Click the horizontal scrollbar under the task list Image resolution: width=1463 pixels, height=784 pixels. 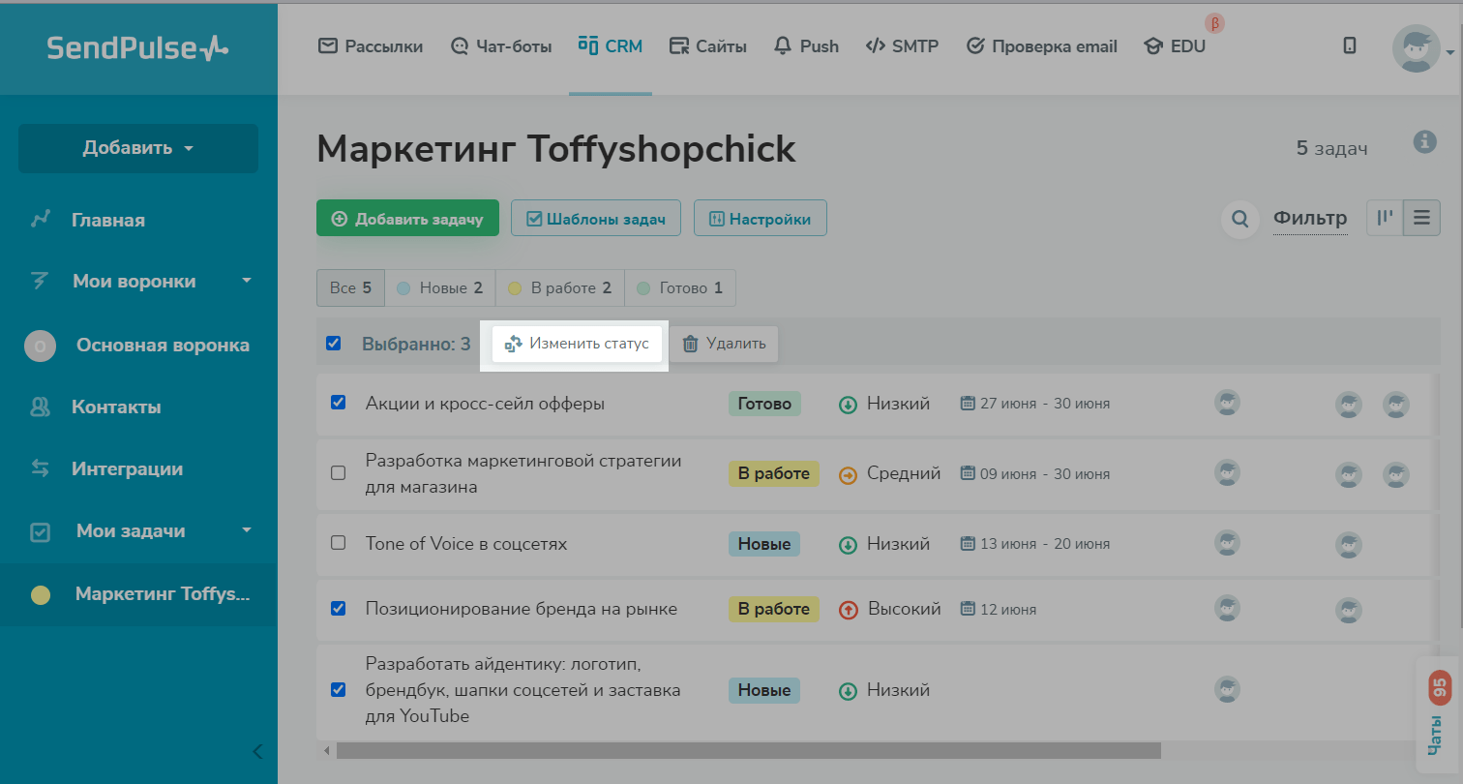click(748, 750)
